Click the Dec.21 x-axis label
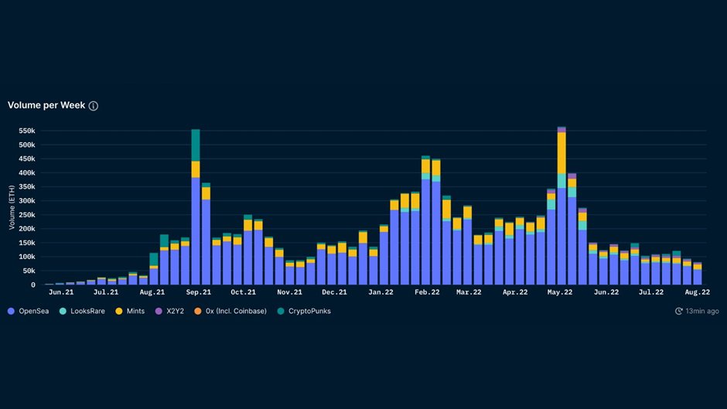Viewport: 727px width, 409px height. pos(334,292)
